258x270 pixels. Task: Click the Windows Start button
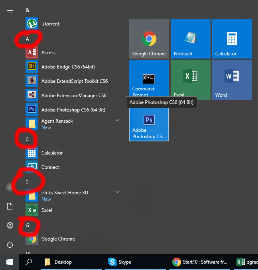(10, 262)
